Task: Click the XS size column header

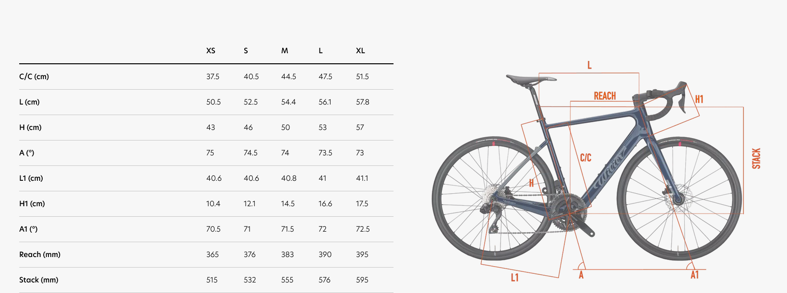Action: [211, 51]
